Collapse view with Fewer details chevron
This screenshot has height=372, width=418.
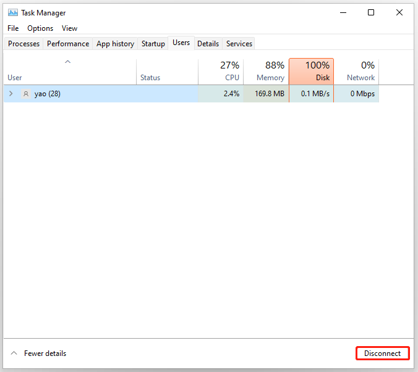(14, 353)
